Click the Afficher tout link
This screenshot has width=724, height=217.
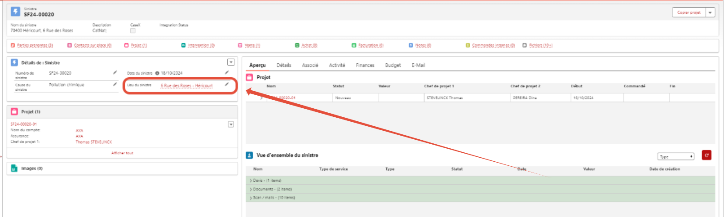click(122, 153)
